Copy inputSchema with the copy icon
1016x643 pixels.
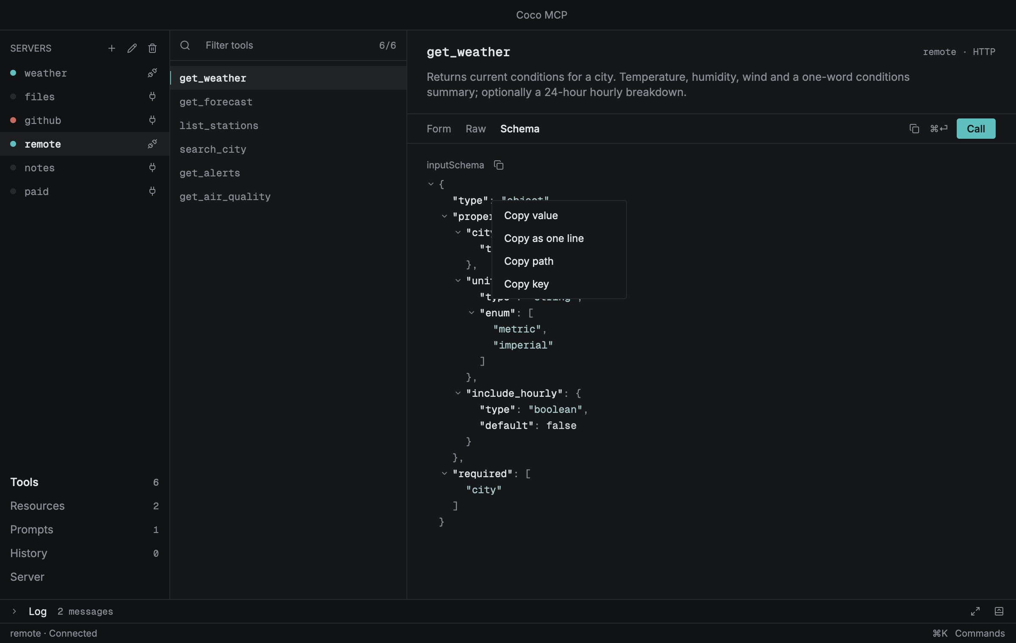(499, 165)
